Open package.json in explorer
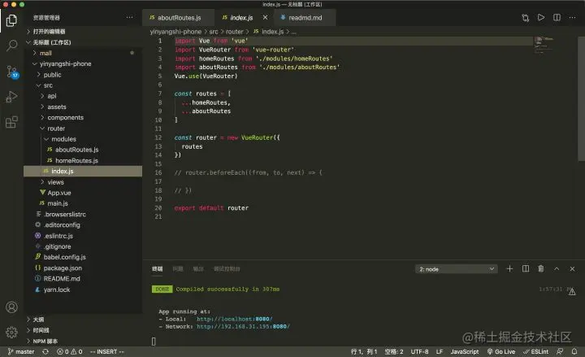The width and height of the screenshot is (585, 357). 83,268
